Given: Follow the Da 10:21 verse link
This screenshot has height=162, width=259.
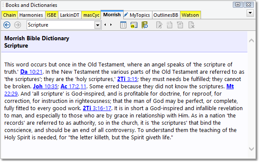Looking at the screenshot, I should (x=31, y=72).
